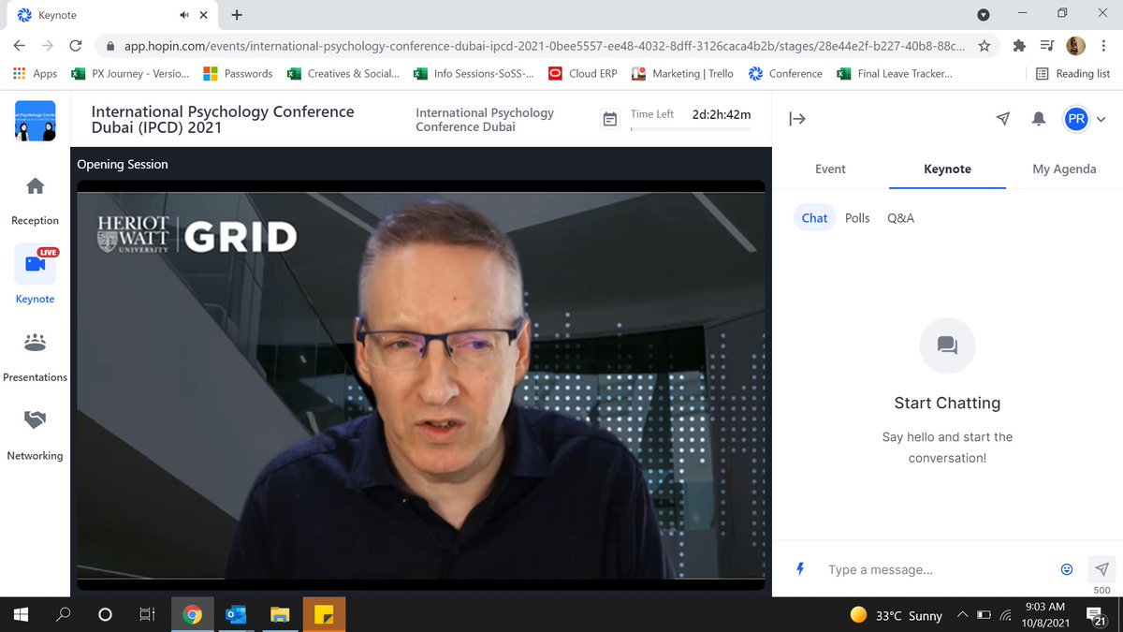Open Task View on taskbar
1123x632 pixels.
pyautogui.click(x=147, y=614)
